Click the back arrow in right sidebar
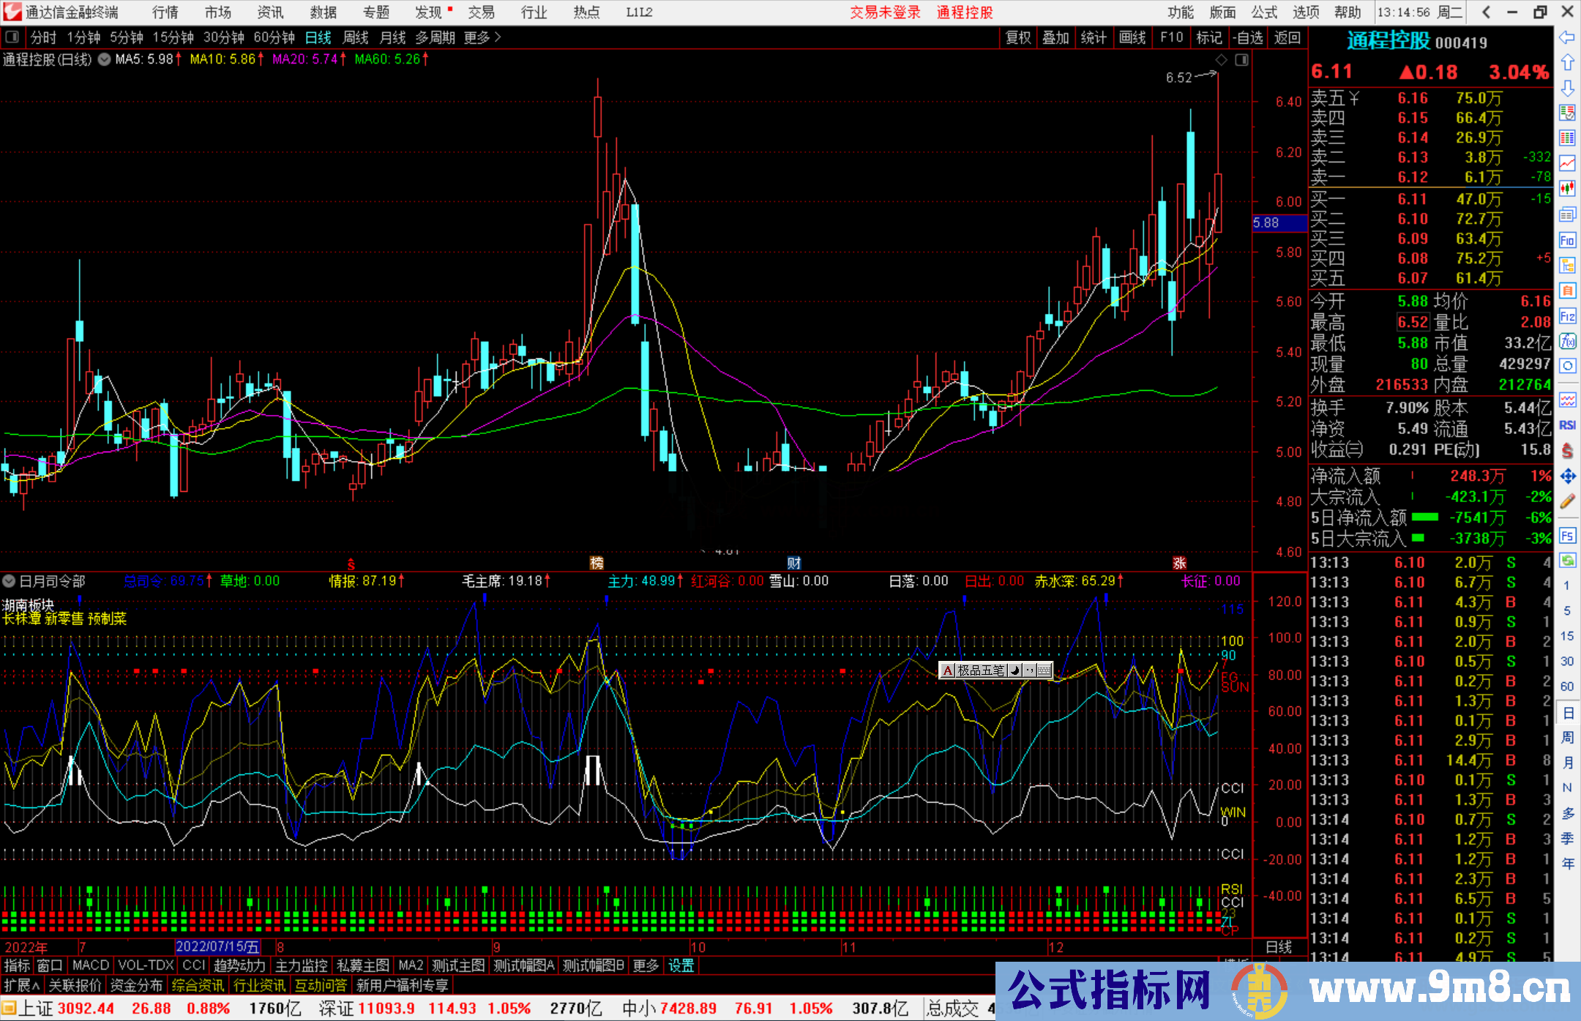This screenshot has height=1021, width=1581. pyautogui.click(x=1567, y=37)
